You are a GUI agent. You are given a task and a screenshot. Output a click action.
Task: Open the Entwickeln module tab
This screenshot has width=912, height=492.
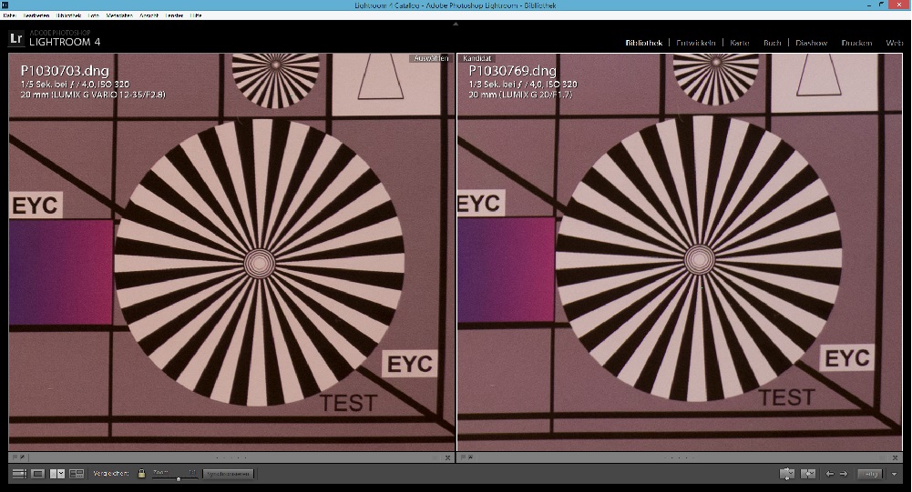696,43
